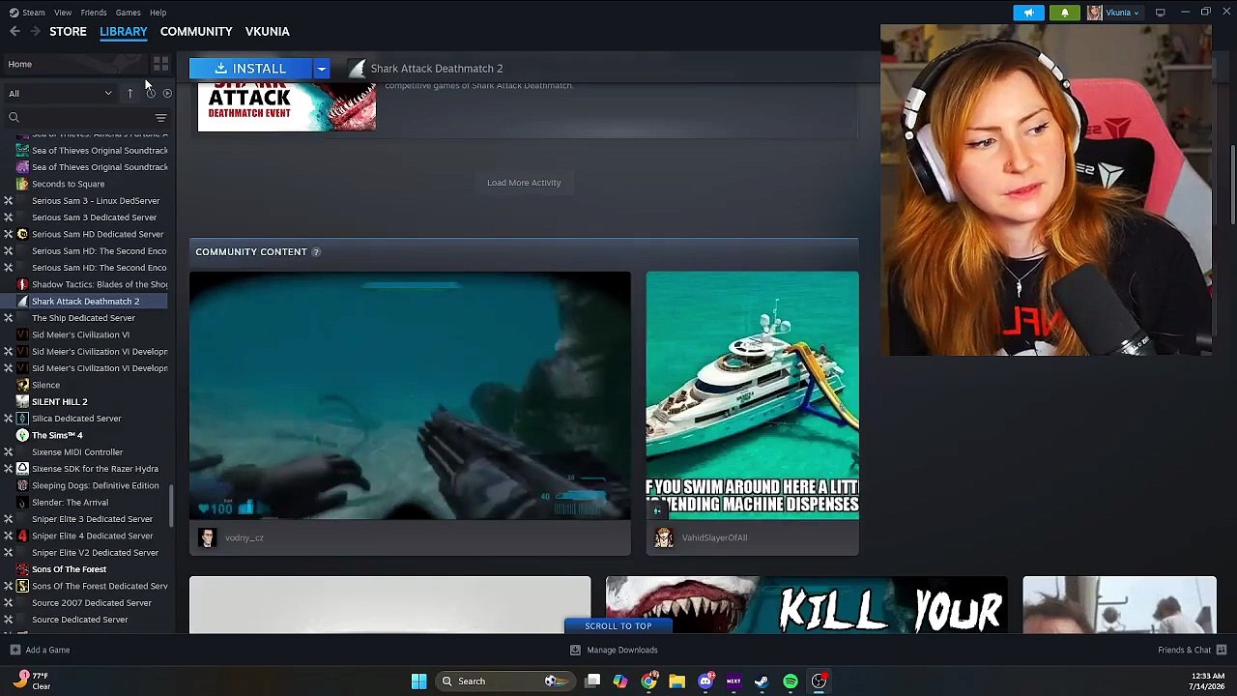Open vodny_cz's profile link

[x=244, y=537]
